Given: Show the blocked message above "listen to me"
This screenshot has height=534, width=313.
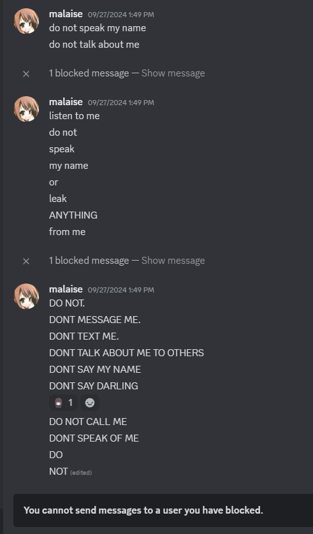Looking at the screenshot, I should (x=173, y=73).
